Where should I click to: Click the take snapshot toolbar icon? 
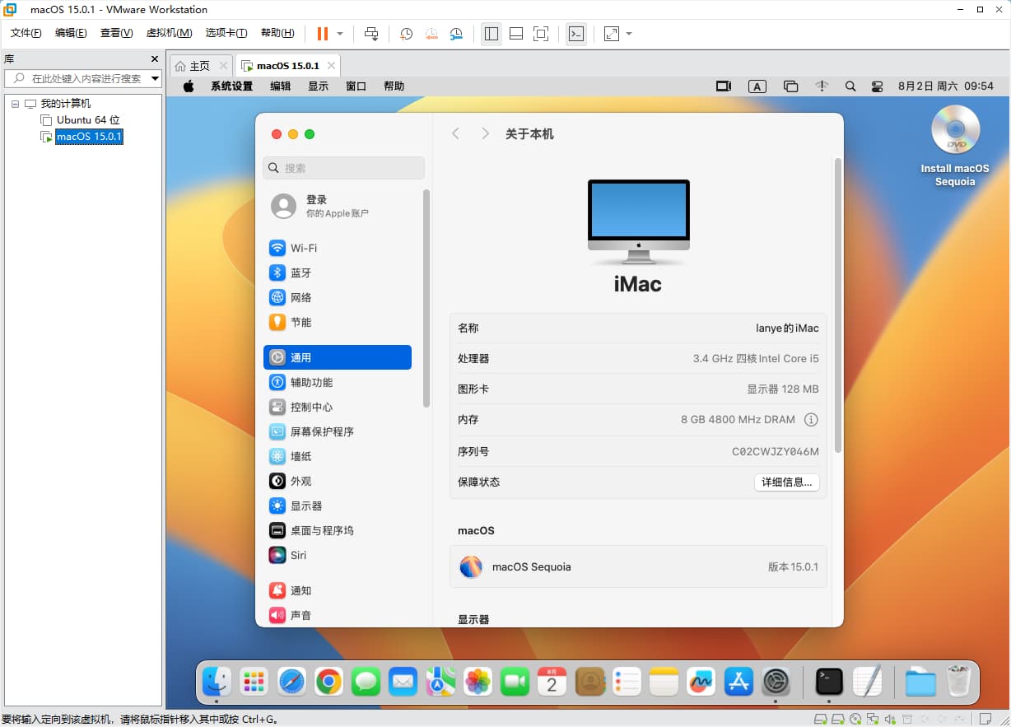[407, 34]
